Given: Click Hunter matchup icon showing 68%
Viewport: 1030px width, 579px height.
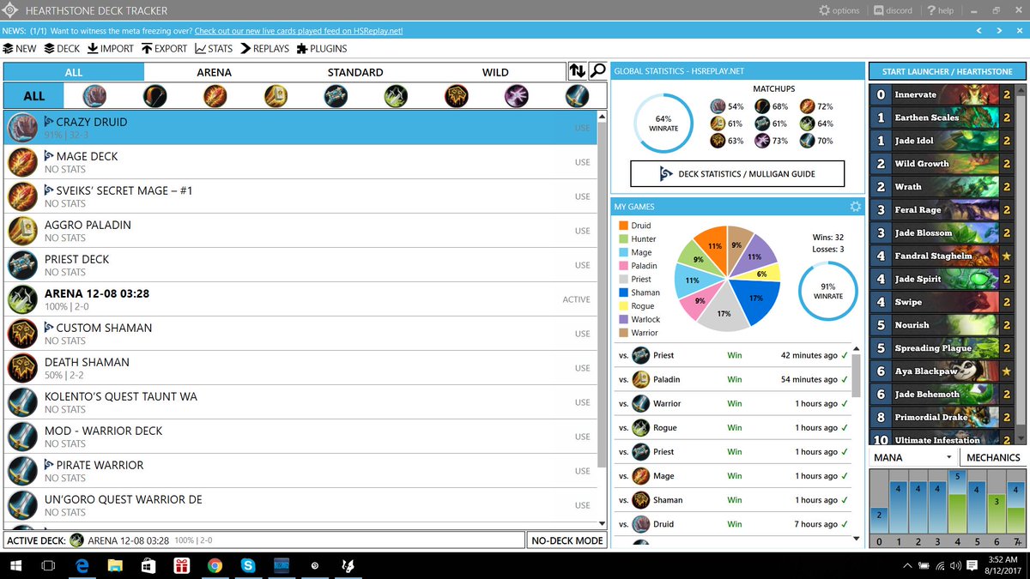Looking at the screenshot, I should [762, 106].
